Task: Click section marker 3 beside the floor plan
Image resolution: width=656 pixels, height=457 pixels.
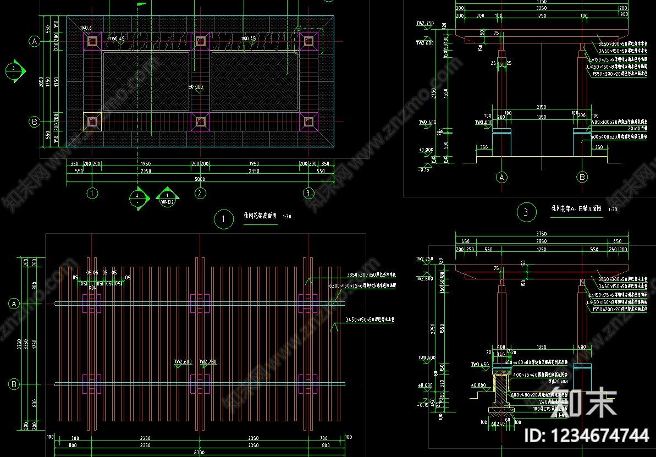Action: pos(15,71)
